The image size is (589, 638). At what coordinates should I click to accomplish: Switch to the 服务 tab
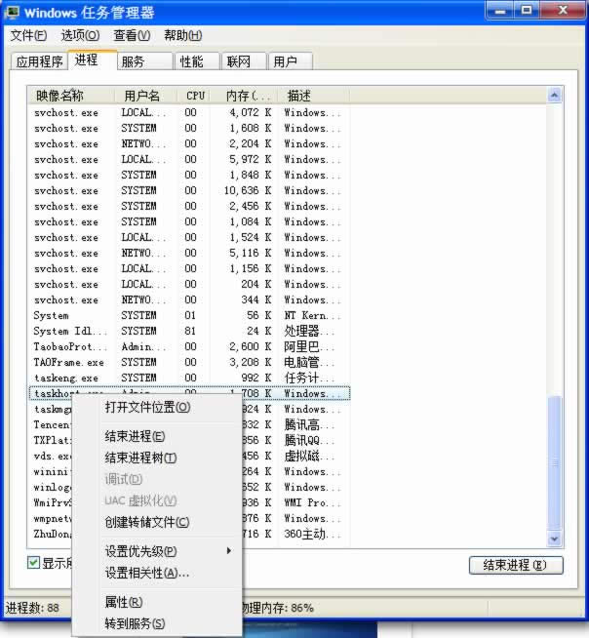point(144,61)
